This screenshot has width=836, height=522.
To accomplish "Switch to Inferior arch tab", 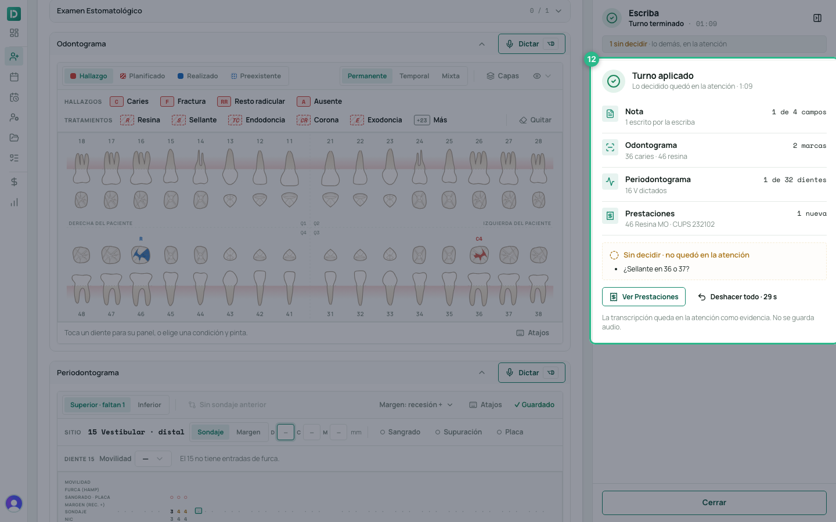I will [149, 405].
